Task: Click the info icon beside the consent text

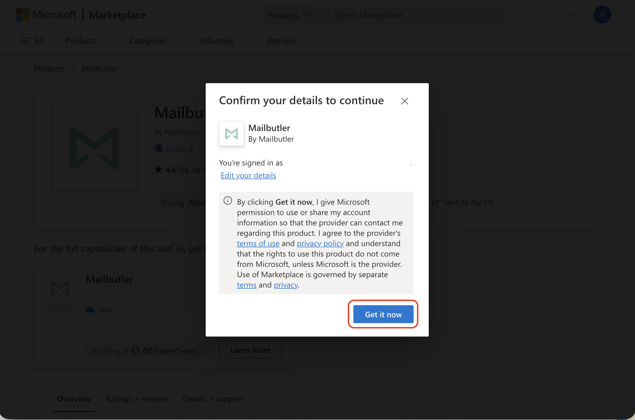Action: click(x=228, y=200)
